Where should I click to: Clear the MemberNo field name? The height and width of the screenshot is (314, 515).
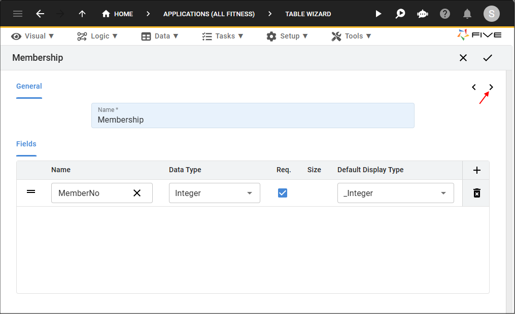(x=137, y=193)
